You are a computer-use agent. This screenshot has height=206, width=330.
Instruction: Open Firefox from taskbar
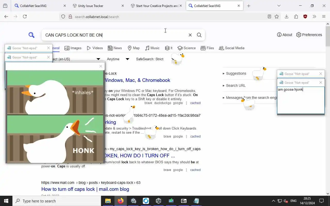pos(120,201)
